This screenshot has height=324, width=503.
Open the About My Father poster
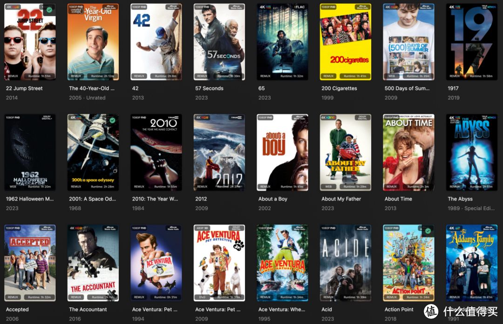346,152
